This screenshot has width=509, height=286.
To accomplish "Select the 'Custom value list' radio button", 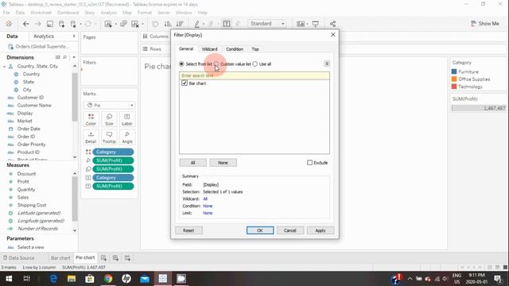I will (x=216, y=64).
